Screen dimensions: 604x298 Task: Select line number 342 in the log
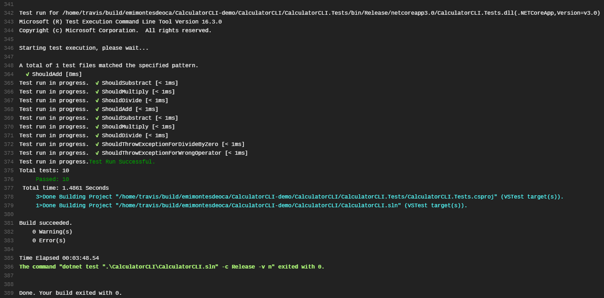pyautogui.click(x=8, y=13)
